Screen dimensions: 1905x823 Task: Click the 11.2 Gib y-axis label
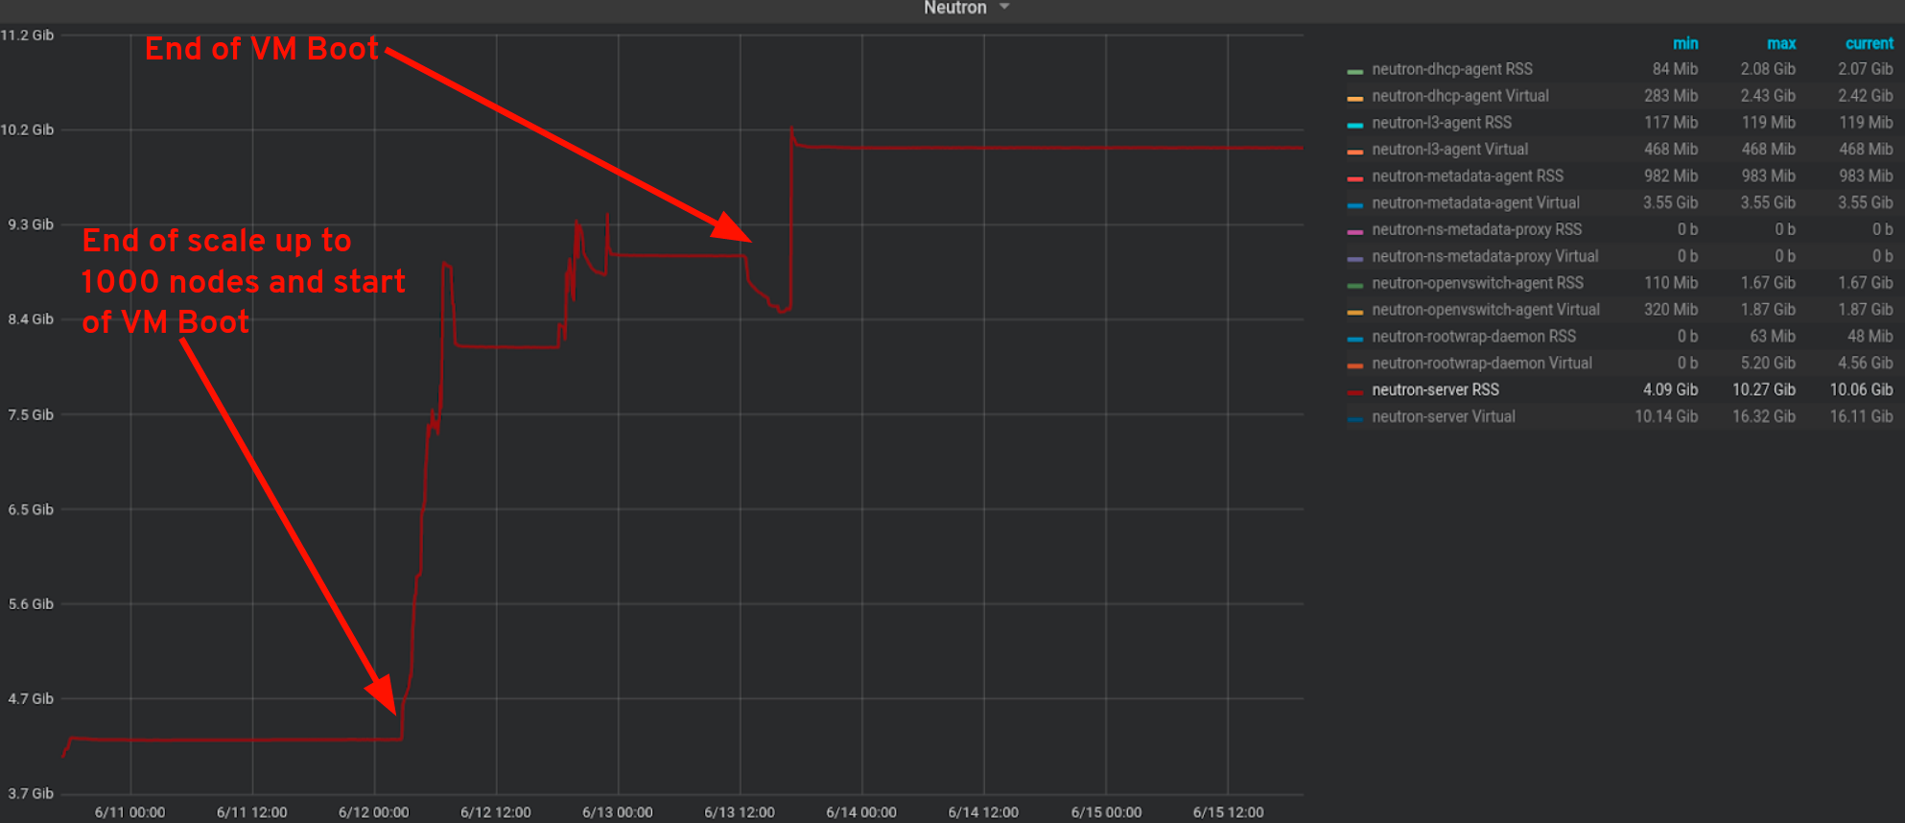tap(27, 35)
